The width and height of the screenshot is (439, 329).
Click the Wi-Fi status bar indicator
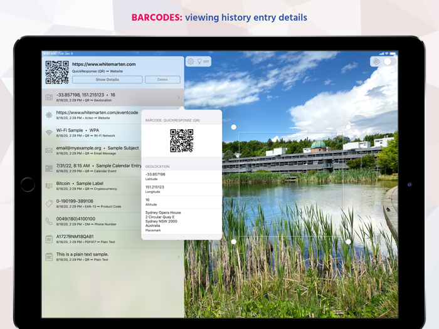click(387, 53)
